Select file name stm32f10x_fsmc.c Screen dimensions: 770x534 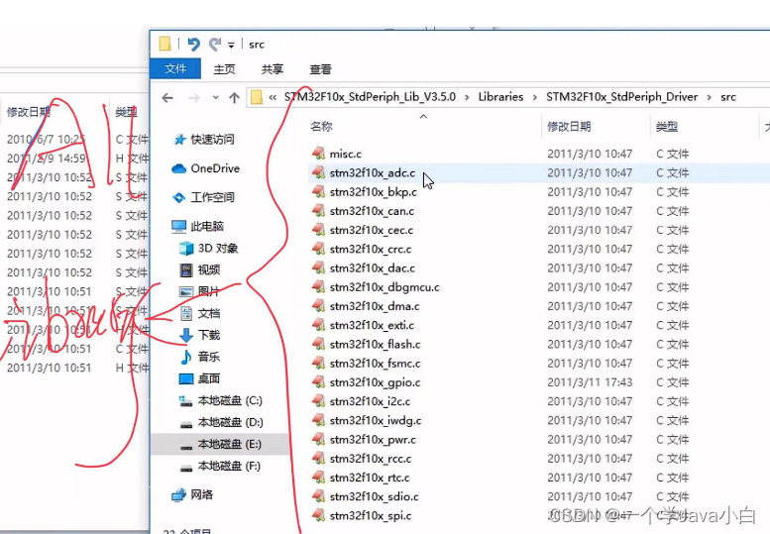[375, 364]
